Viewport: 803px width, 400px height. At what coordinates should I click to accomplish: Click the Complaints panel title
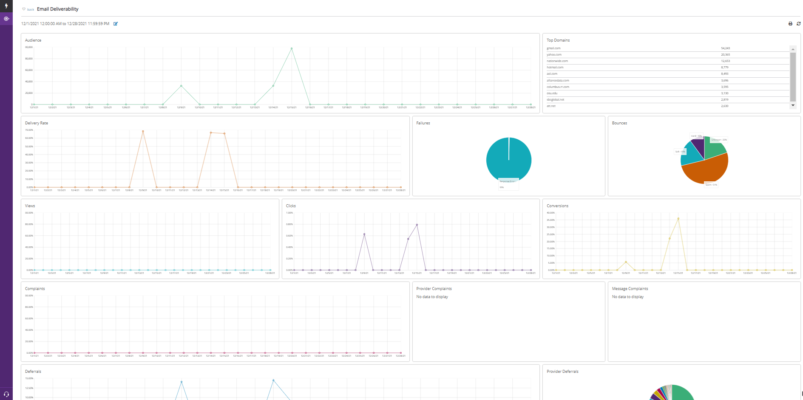pos(35,289)
